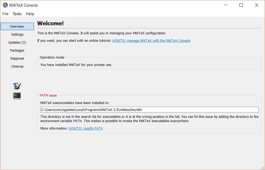Viewport: 265px width, 170px height.
Task: Open the Tasks menu
Action: (17, 14)
